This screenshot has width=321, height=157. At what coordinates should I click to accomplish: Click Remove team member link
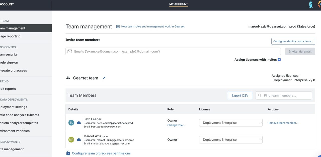[283, 123]
